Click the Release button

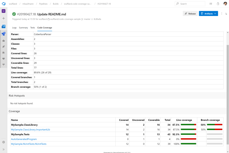[x=190, y=14]
